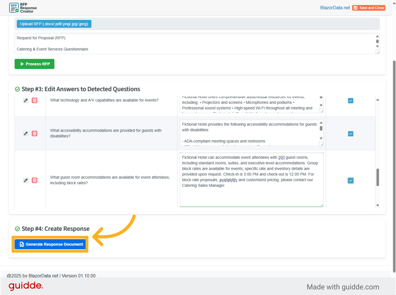Click the main page vertical scrollbar
The image size is (396, 295).
click(394, 167)
